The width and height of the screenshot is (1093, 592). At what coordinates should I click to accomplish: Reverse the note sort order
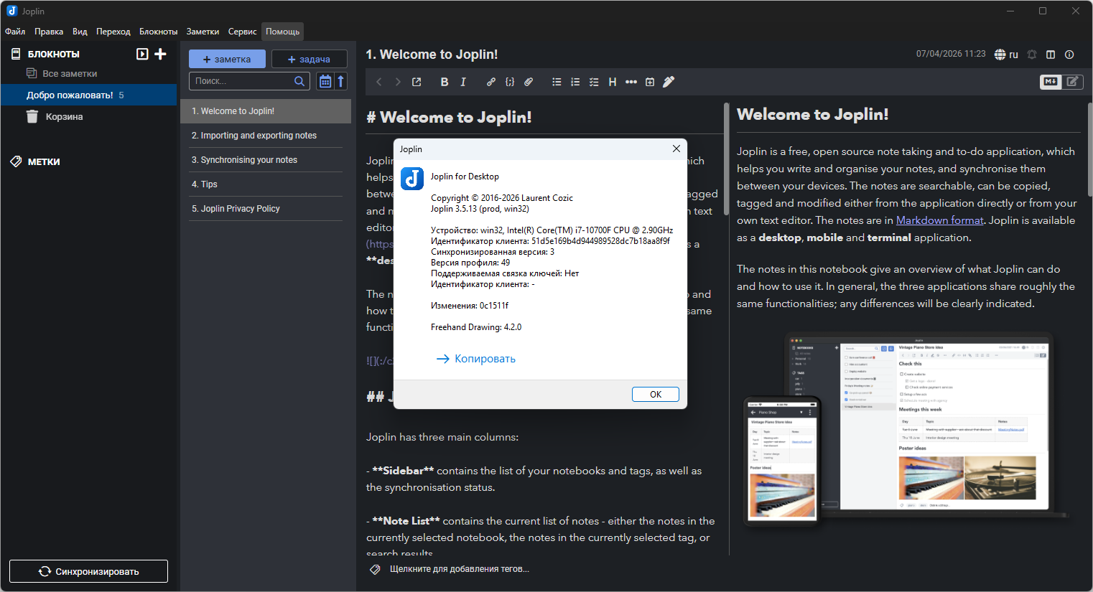[x=341, y=81]
